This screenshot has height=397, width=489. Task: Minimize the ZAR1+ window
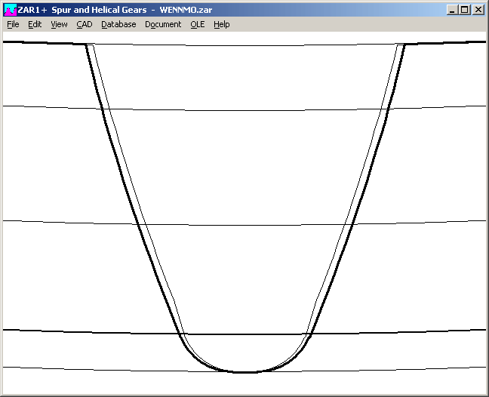pyautogui.click(x=452, y=10)
